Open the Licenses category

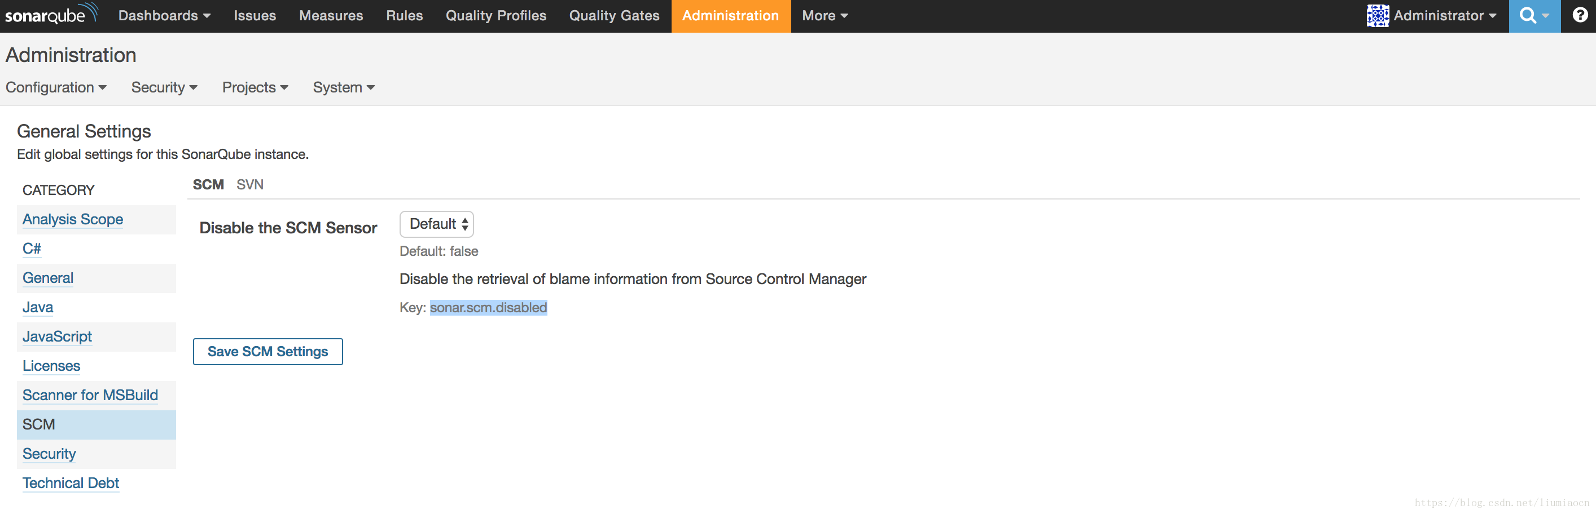coord(51,366)
